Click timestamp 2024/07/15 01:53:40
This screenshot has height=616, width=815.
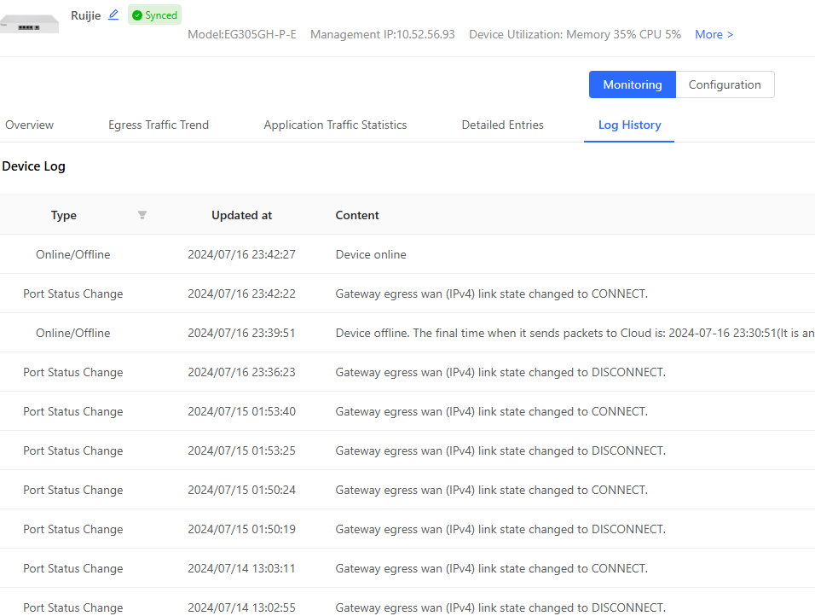pos(242,411)
